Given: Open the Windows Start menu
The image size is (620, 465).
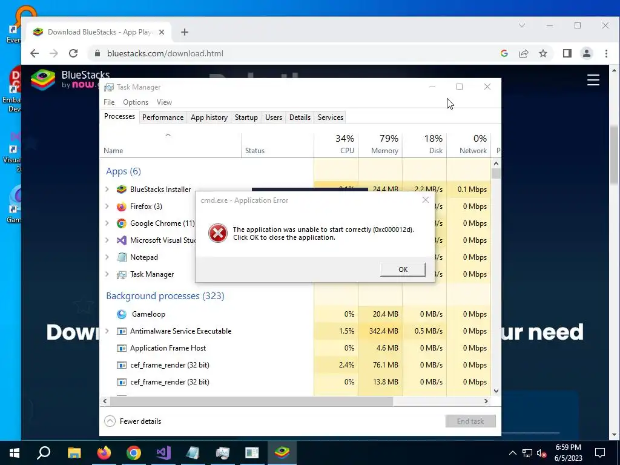Looking at the screenshot, I should [x=15, y=453].
